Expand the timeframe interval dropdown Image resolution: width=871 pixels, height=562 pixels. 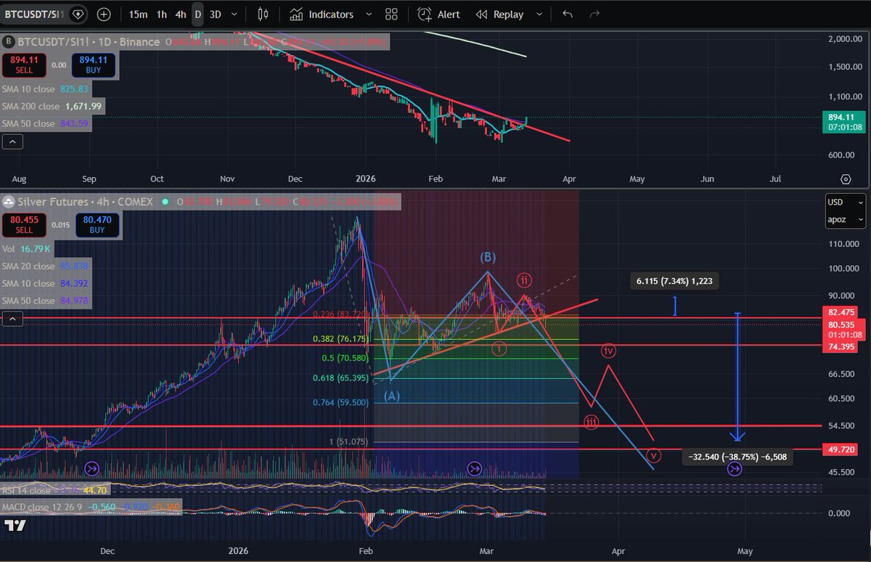[233, 14]
